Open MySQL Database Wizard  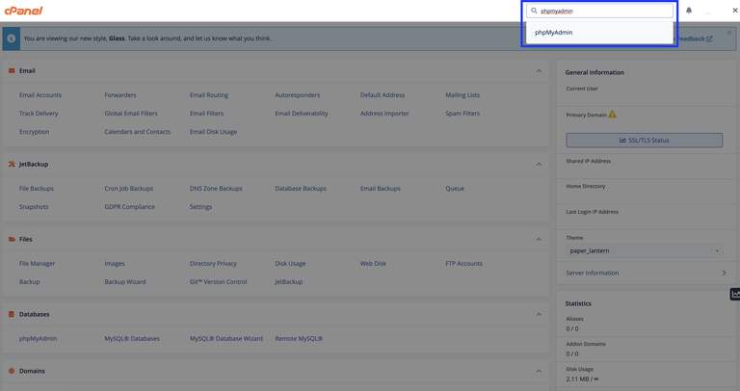[x=226, y=339]
